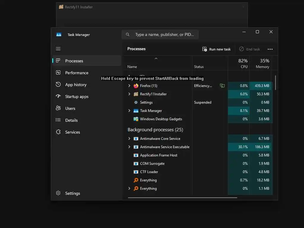The image size is (304, 228).
Task: Open the Services page
Action: pyautogui.click(x=87, y=132)
